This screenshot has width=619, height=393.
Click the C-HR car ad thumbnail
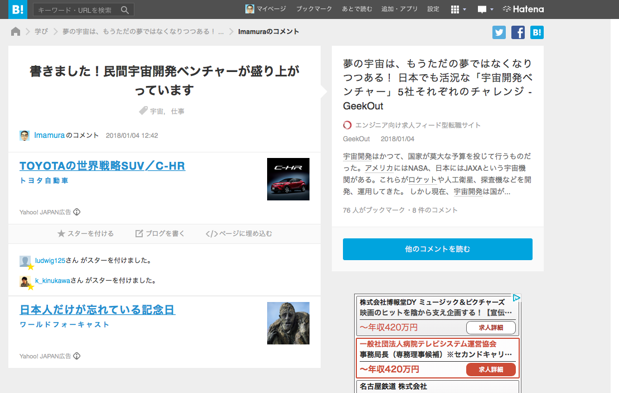pos(288,179)
